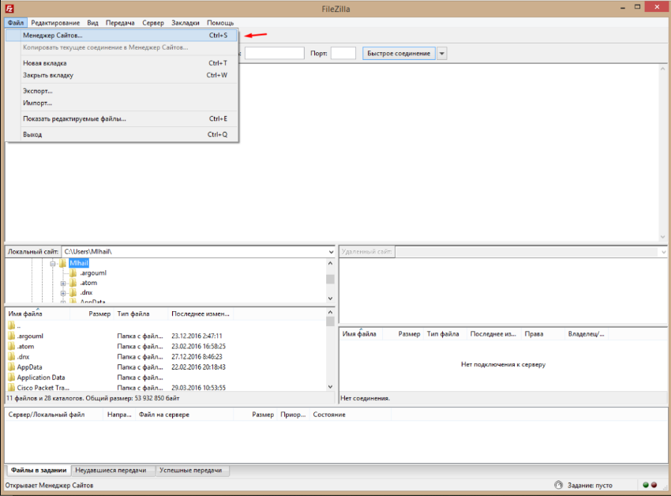Open the Файл menu
671x496 pixels.
[x=16, y=23]
